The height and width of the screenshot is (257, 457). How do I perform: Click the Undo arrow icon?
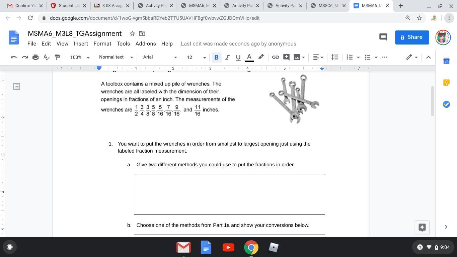(14, 57)
